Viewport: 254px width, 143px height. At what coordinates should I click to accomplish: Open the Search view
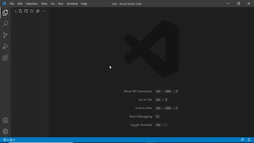point(5,24)
